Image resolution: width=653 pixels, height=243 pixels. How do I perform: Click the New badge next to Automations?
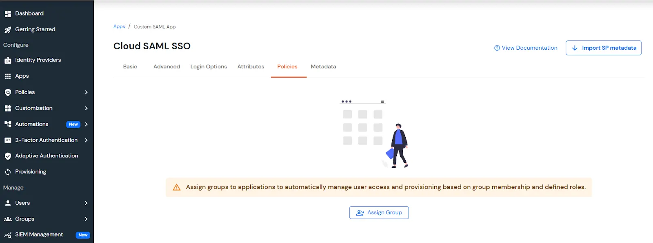73,125
